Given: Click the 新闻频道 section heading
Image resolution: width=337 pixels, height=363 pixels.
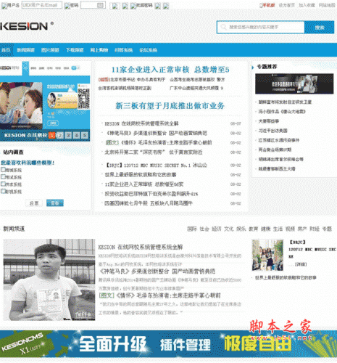Looking at the screenshot, I should (x=14, y=229).
